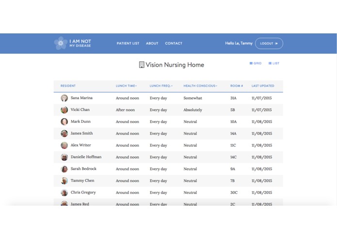Open Mark Dunn's avatar photo
The height and width of the screenshot is (239, 337).
click(64, 121)
